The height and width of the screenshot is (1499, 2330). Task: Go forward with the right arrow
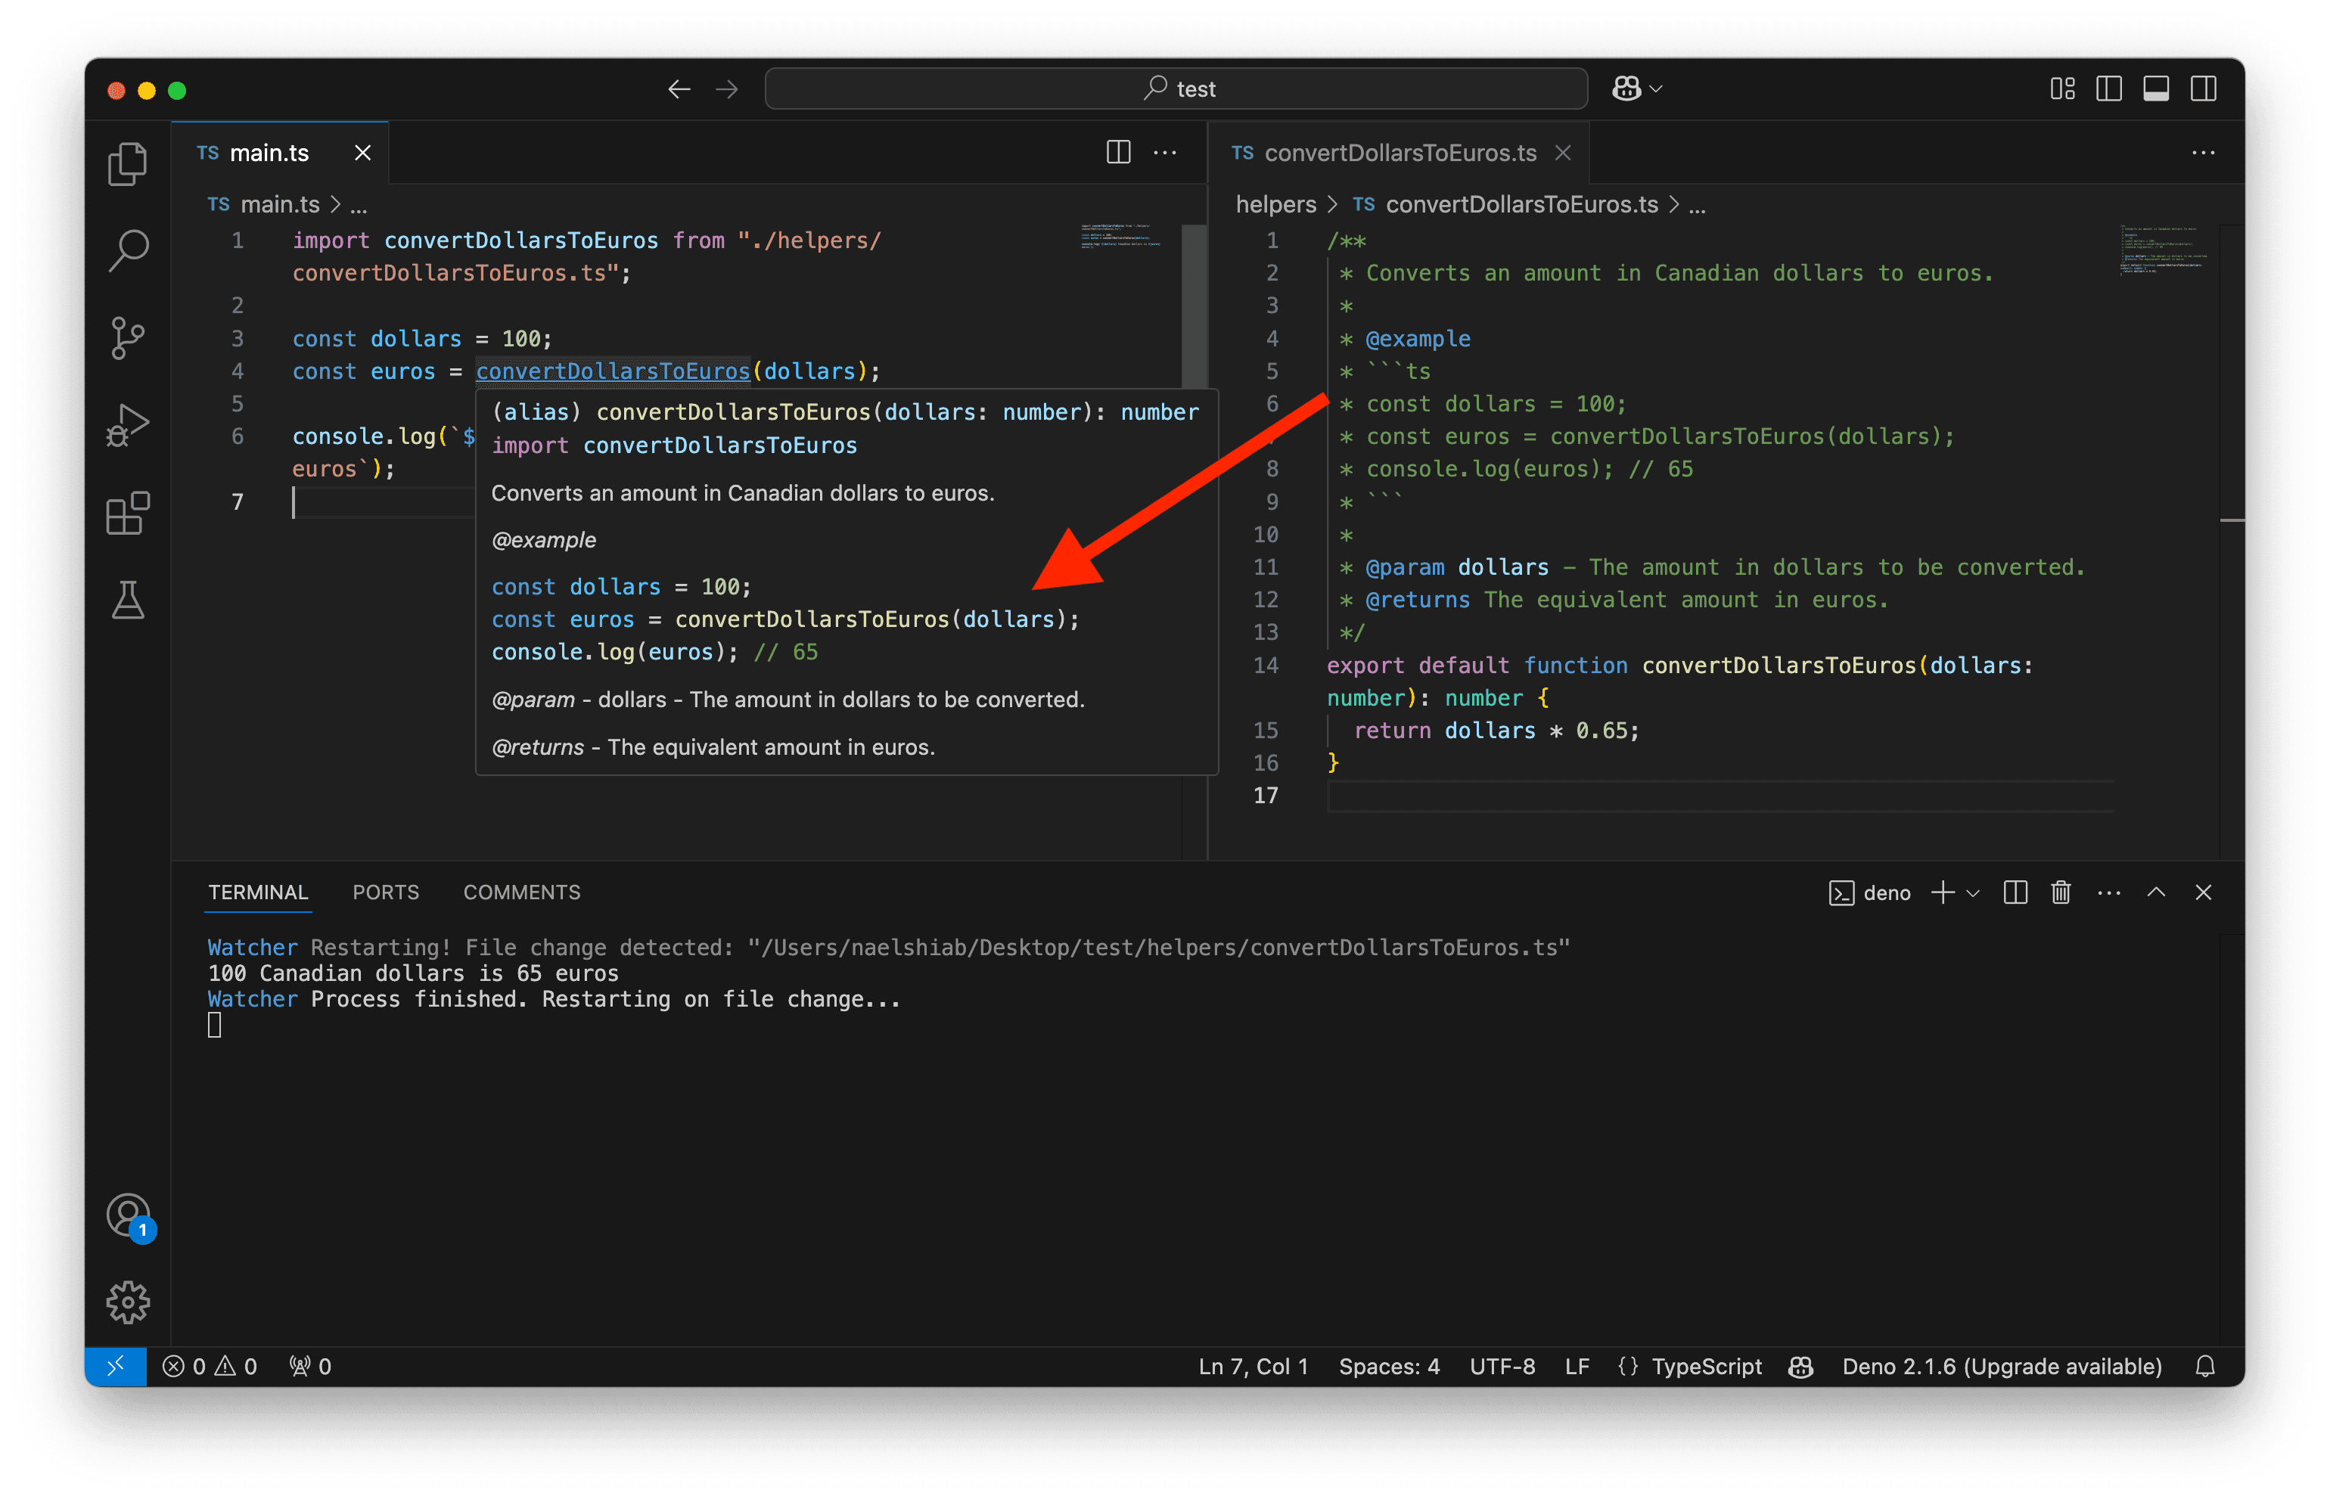[726, 89]
